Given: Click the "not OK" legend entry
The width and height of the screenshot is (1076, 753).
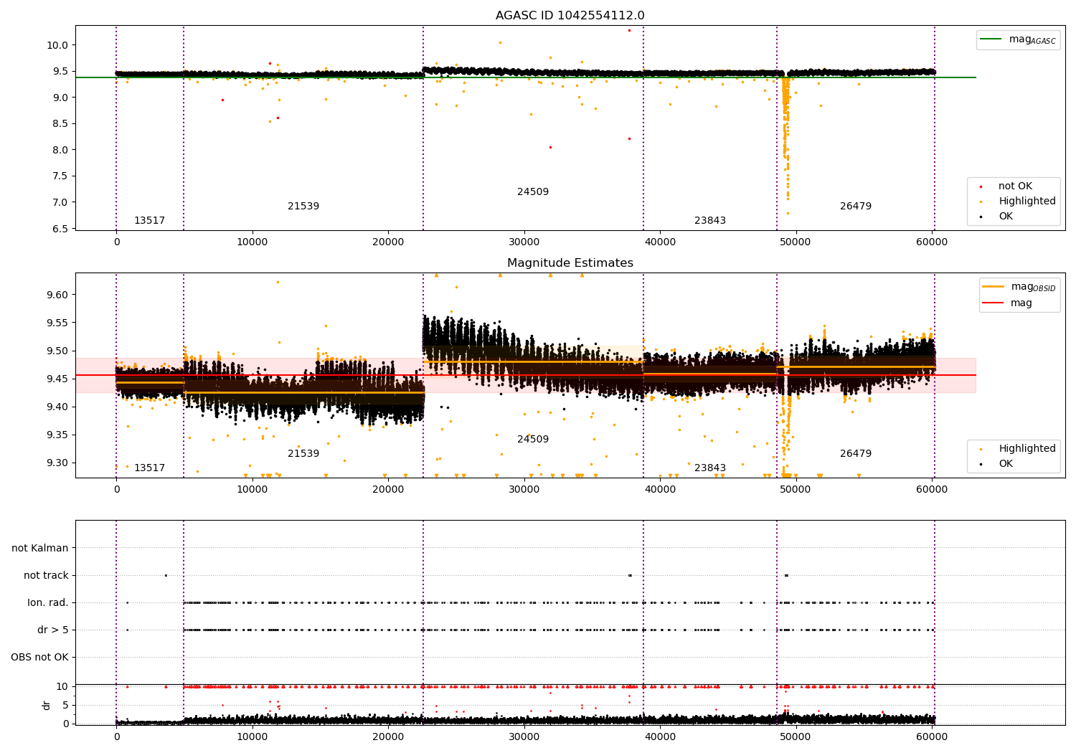Looking at the screenshot, I should (1015, 186).
